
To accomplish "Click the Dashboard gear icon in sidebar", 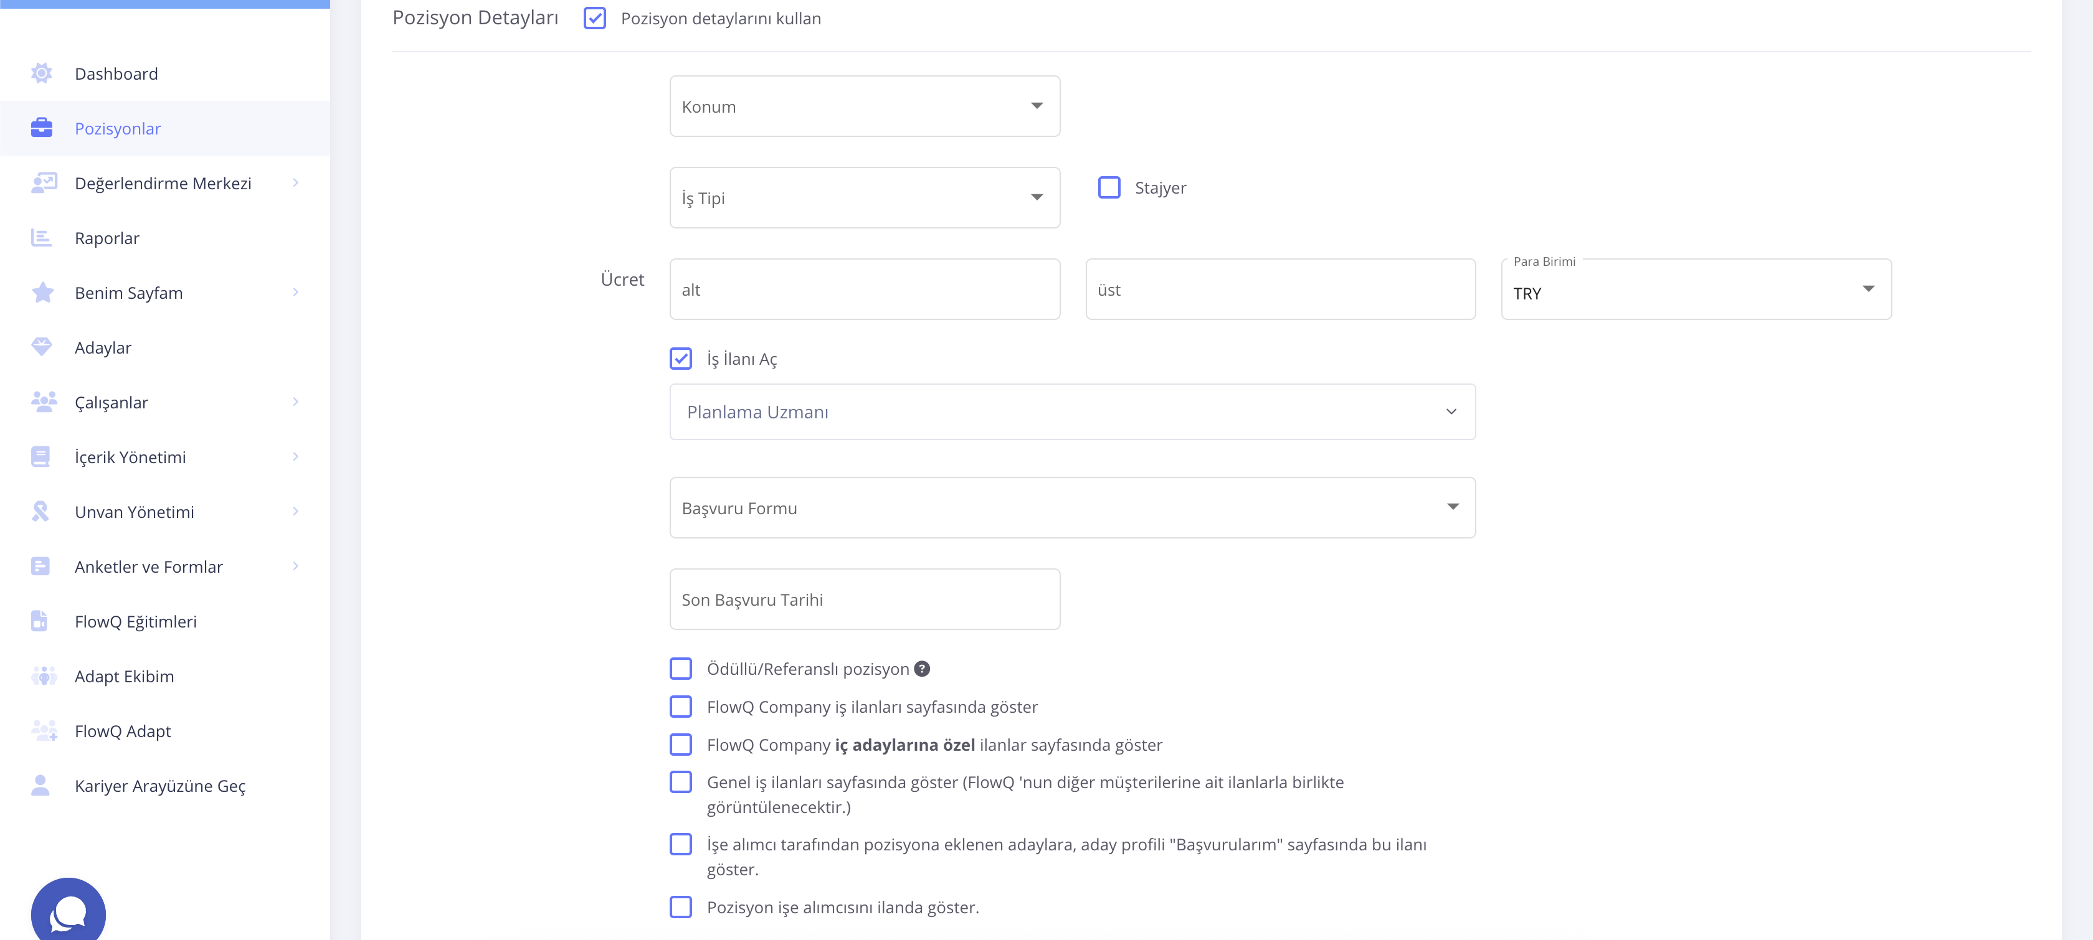I will [42, 74].
